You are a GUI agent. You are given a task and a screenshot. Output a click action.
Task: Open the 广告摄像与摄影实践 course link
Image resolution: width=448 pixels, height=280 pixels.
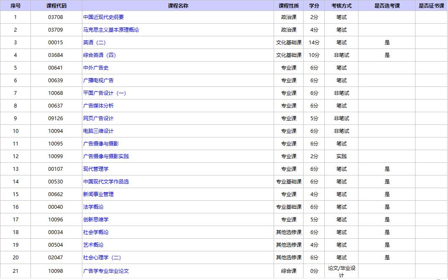coord(106,156)
